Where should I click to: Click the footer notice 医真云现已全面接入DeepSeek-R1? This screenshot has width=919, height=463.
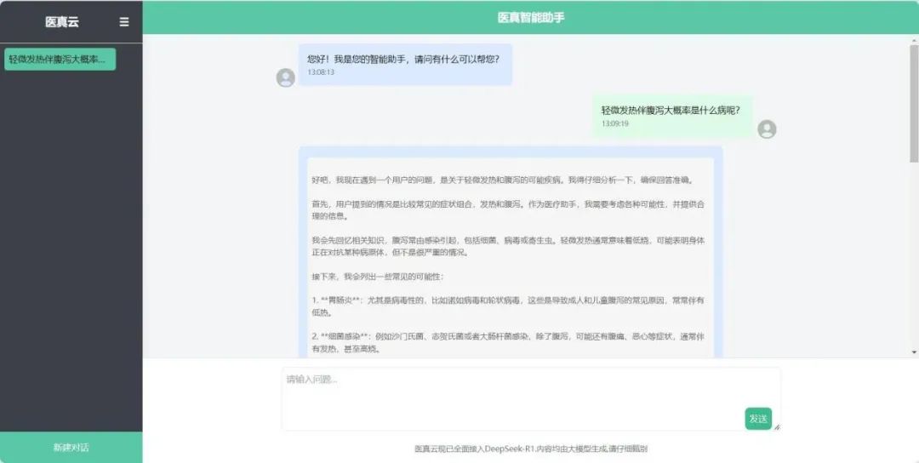point(531,449)
